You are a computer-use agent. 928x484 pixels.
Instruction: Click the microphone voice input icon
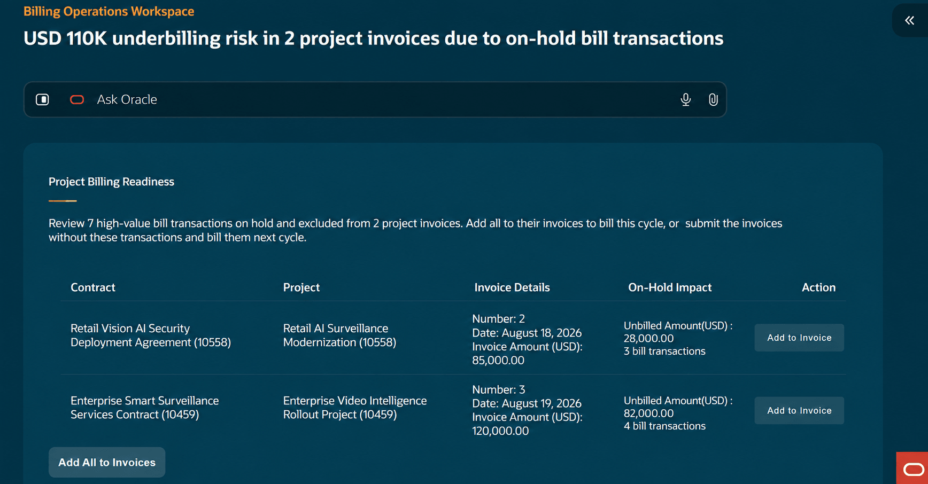coord(685,99)
